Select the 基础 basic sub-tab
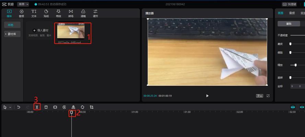The image size is (305, 137). pyautogui.click(x=289, y=24)
